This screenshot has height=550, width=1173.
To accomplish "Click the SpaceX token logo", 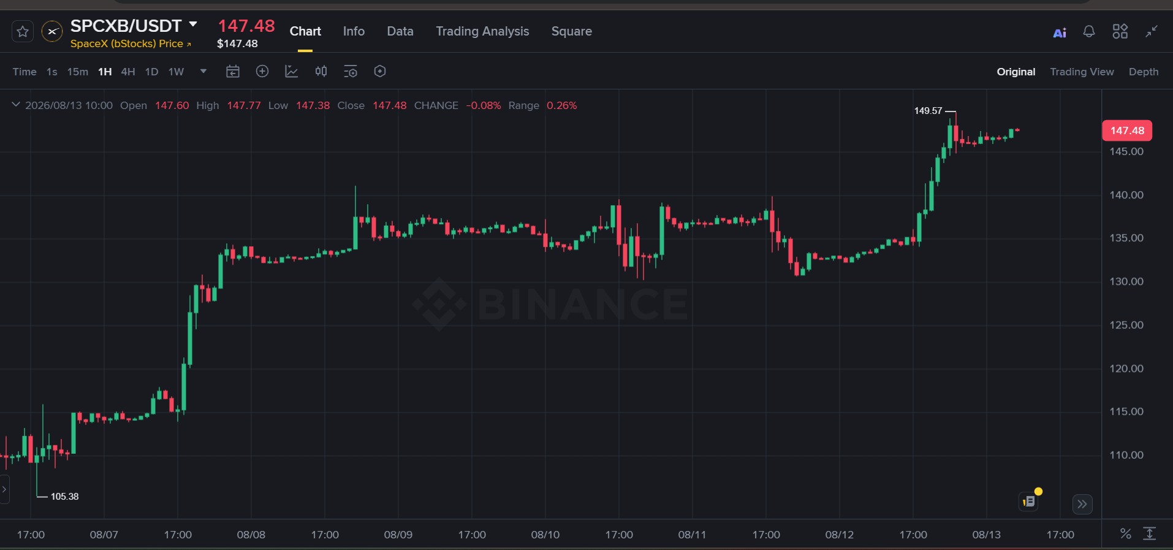I will click(x=52, y=31).
